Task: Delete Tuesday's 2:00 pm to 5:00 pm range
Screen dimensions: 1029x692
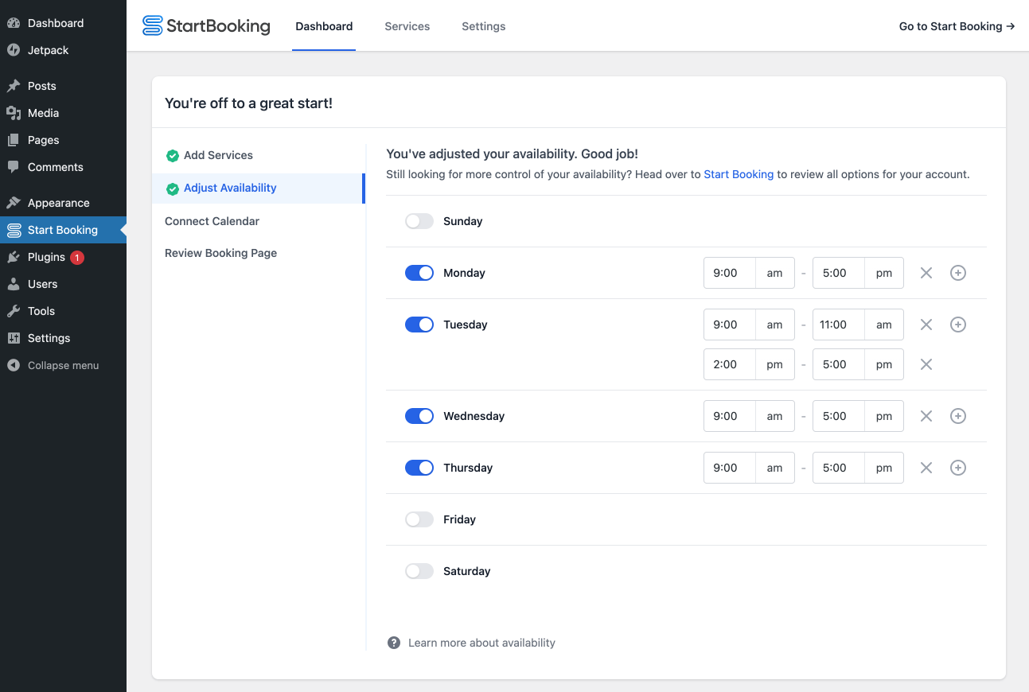Action: click(926, 364)
